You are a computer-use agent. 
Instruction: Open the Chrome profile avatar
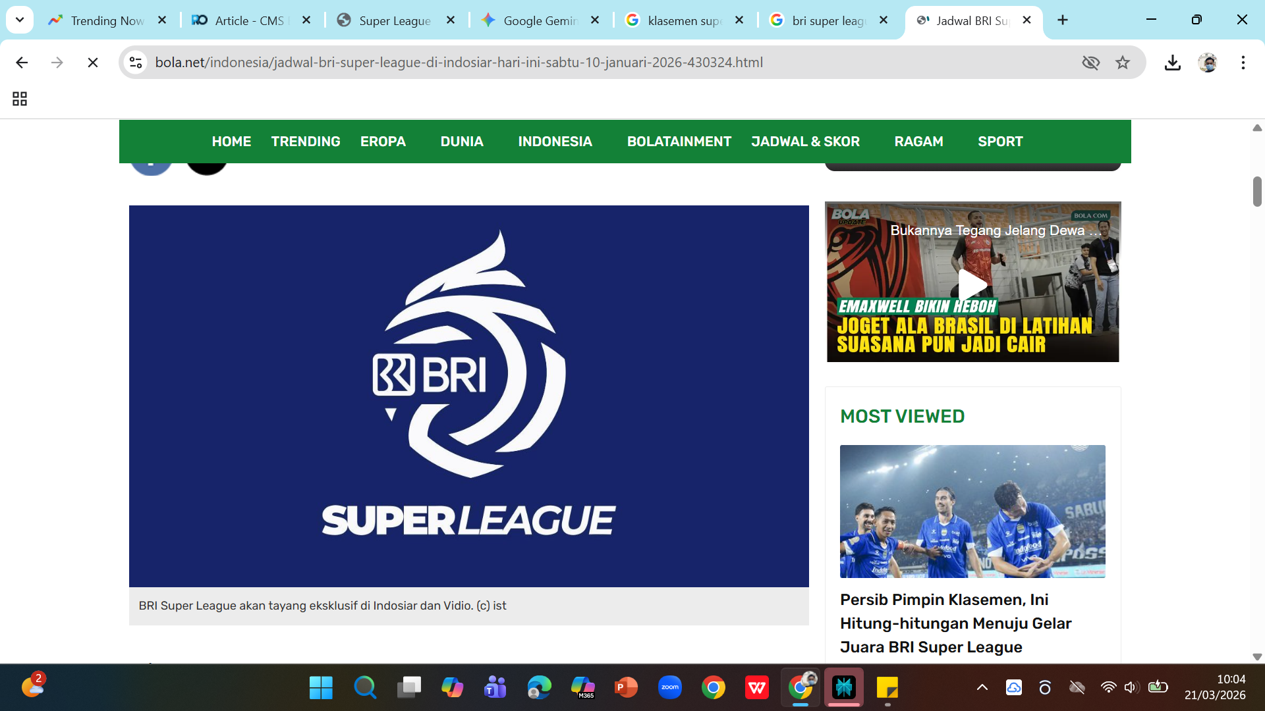pos(1208,63)
